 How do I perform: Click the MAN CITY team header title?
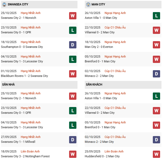click(98, 5)
